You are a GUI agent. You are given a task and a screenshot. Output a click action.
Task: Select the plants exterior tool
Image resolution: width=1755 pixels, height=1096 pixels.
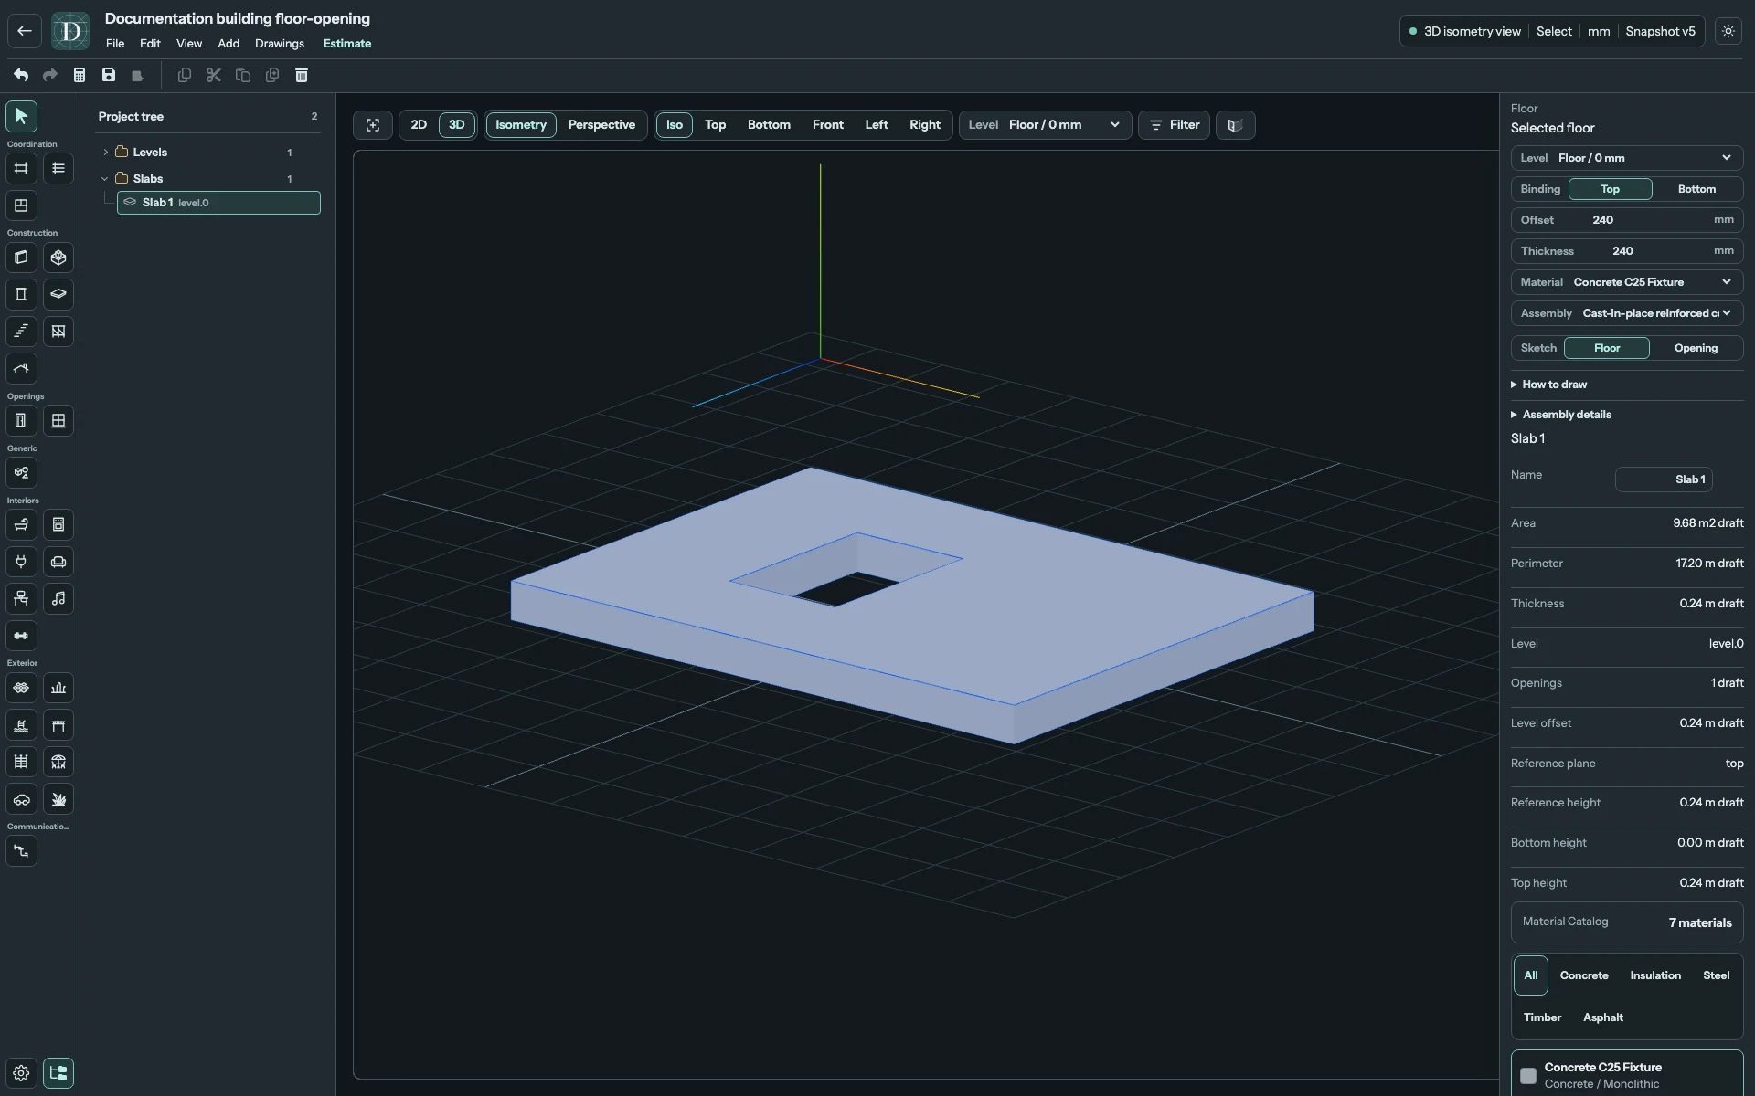click(58, 799)
